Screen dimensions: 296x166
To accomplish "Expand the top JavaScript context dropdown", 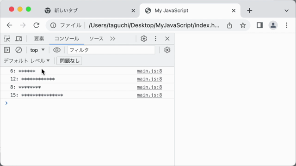I will tap(37, 50).
